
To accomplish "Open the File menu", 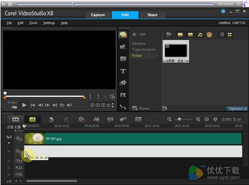I will (9, 23).
